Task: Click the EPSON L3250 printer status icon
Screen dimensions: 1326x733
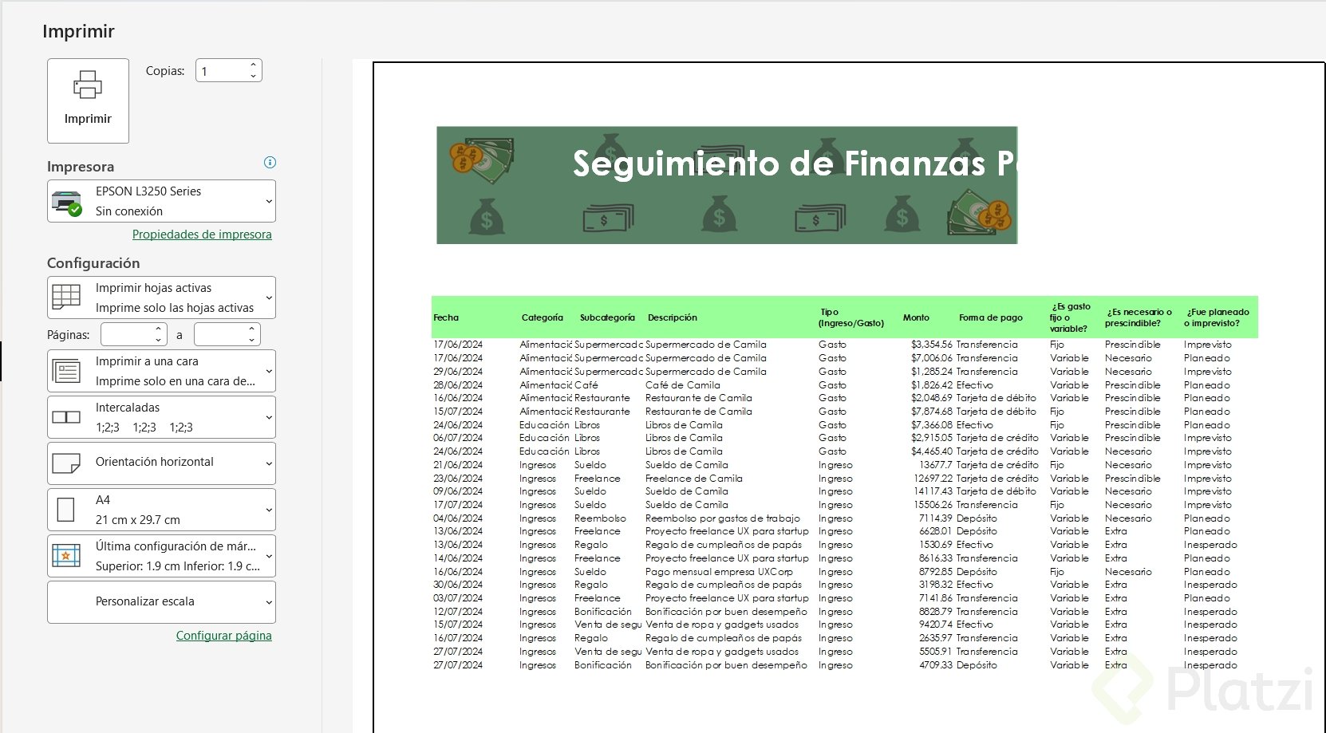Action: [67, 202]
